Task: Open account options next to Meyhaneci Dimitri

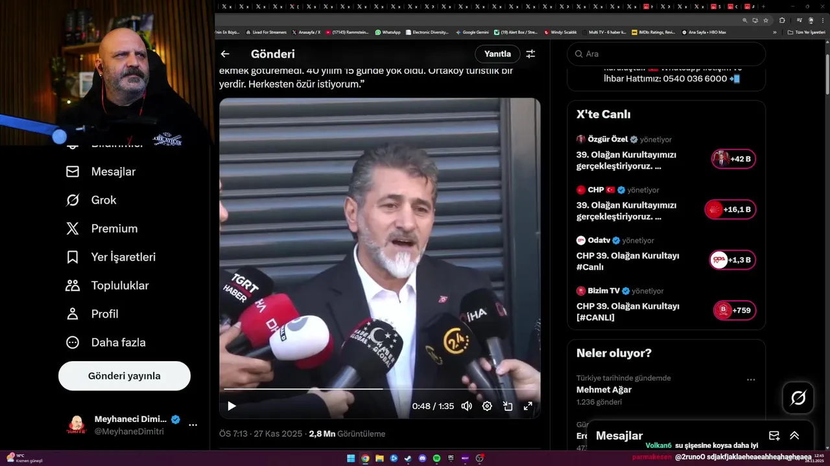Action: tap(193, 425)
